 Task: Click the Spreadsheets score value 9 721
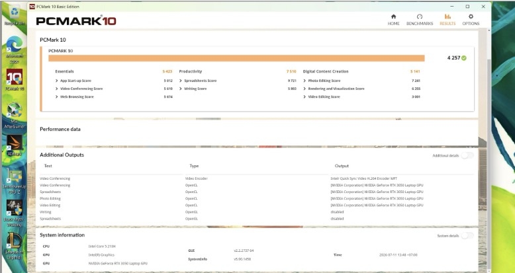click(292, 81)
